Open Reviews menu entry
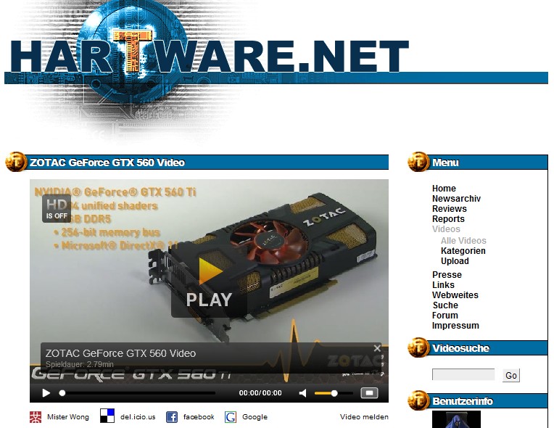Viewport: 554px width, 428px height. [x=449, y=209]
